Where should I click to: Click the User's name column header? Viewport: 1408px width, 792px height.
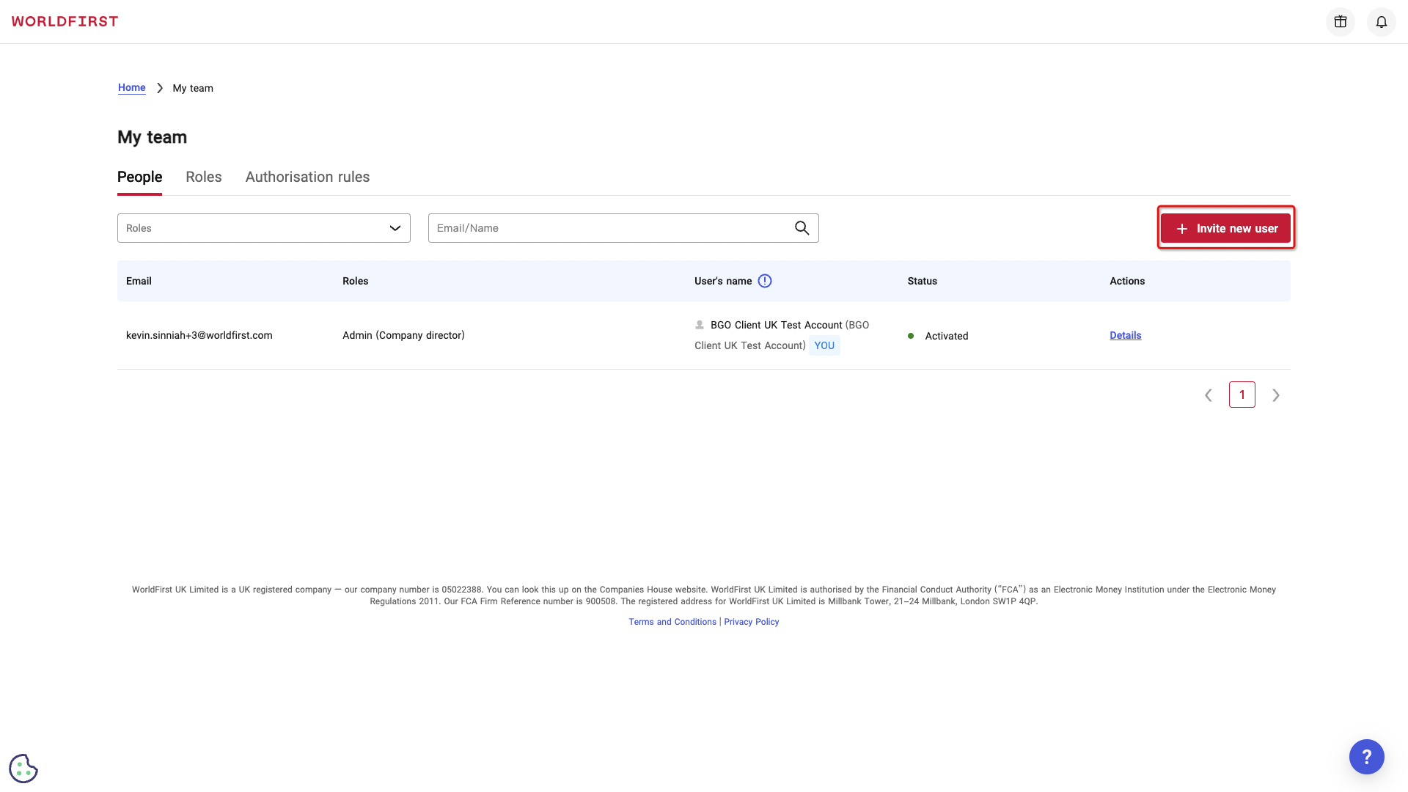(723, 281)
